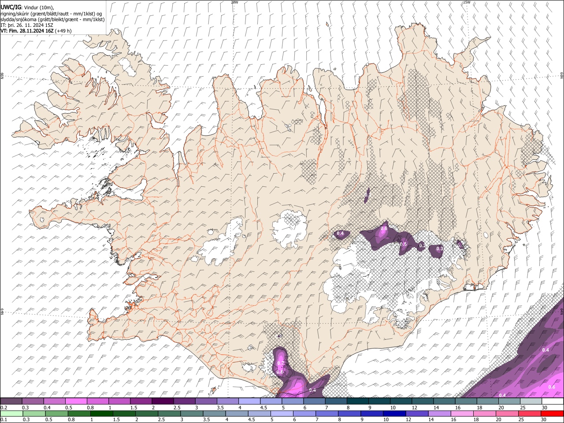564x423 pixels.
Task: Pick the light pink 16 rain scale swatch
Action: (462, 414)
